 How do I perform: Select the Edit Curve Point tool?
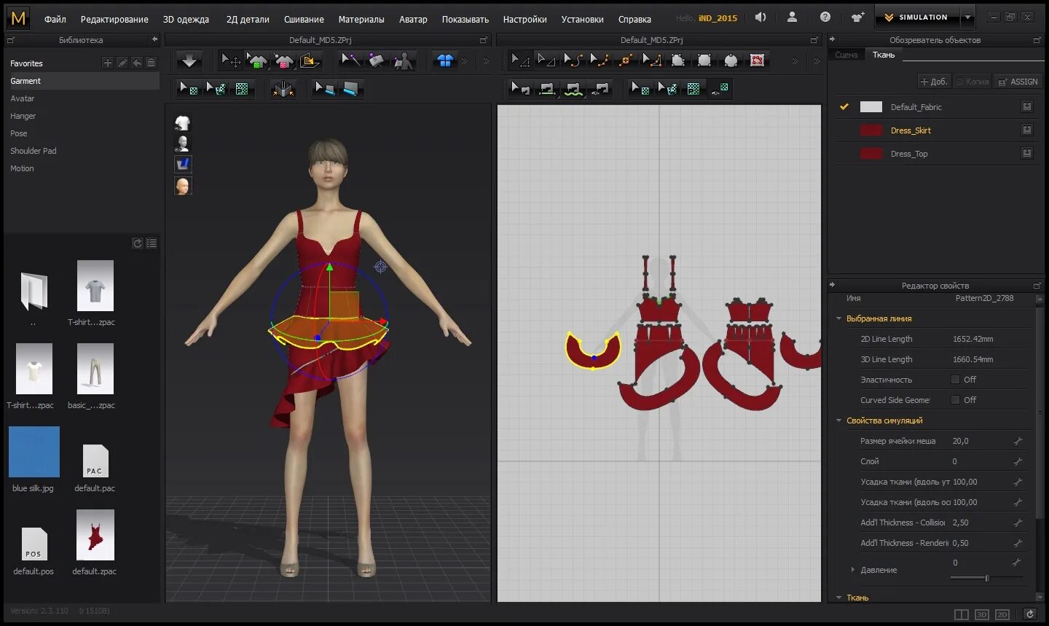click(x=599, y=60)
